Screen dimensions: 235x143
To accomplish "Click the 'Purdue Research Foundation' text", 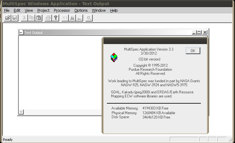I will pos(150,69).
